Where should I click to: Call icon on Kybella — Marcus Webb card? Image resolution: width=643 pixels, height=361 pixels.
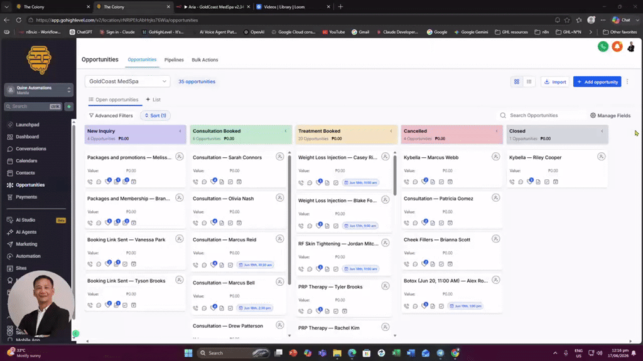pyautogui.click(x=406, y=182)
